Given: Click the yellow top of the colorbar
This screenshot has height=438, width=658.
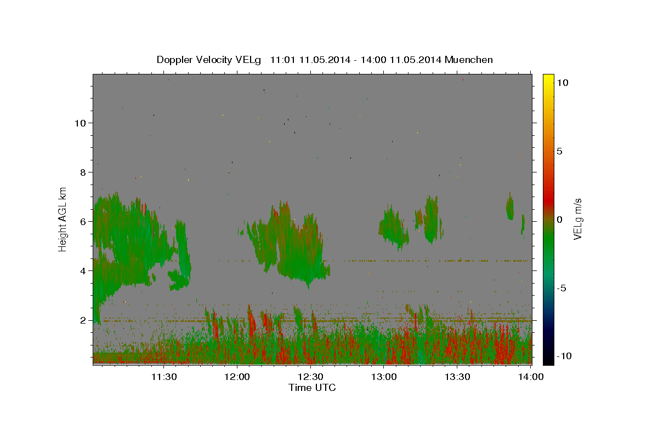Looking at the screenshot, I should 548,79.
